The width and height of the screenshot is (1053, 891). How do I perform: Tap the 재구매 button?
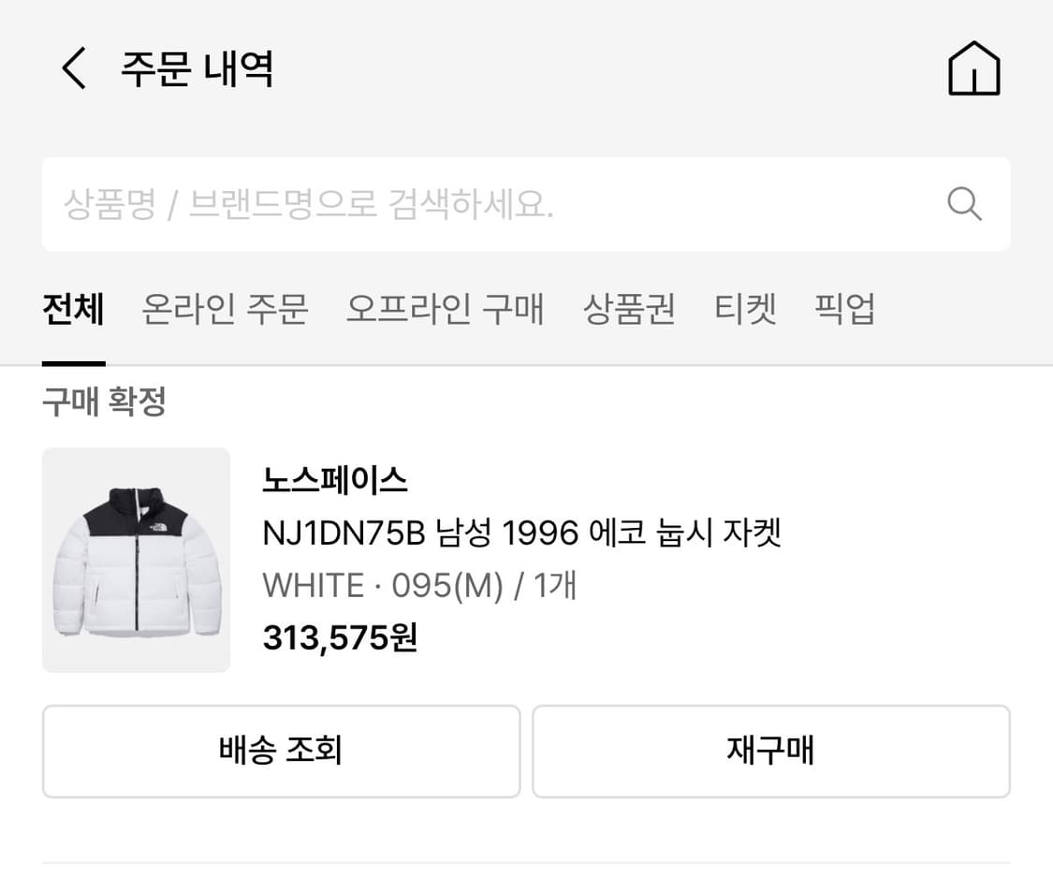(771, 752)
